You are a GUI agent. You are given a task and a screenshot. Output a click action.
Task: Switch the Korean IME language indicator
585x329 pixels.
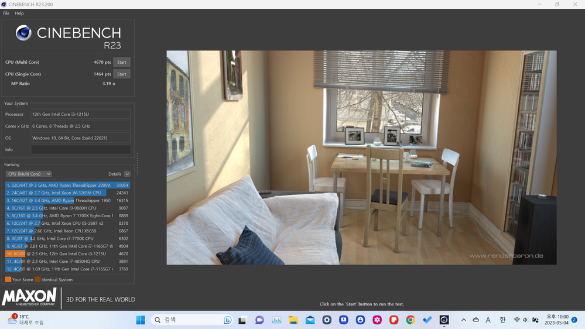[502, 320]
